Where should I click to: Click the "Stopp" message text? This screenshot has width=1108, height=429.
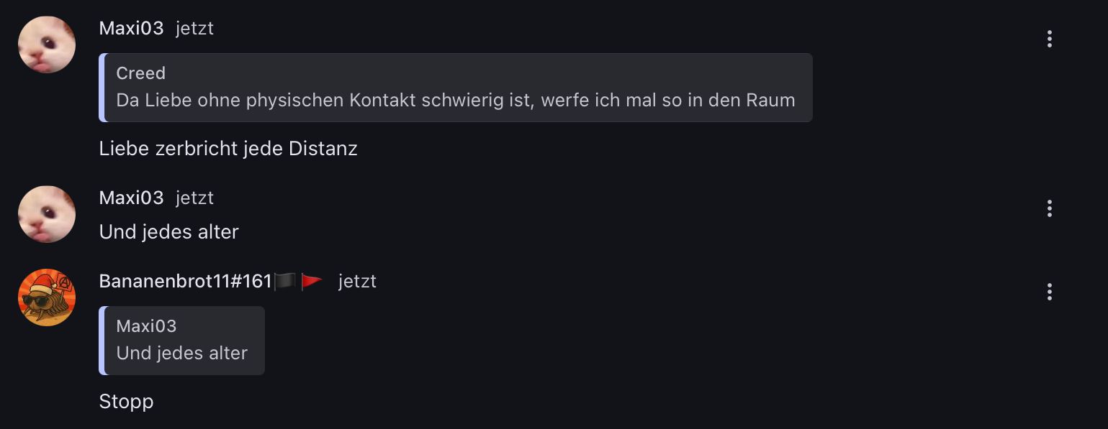[126, 402]
